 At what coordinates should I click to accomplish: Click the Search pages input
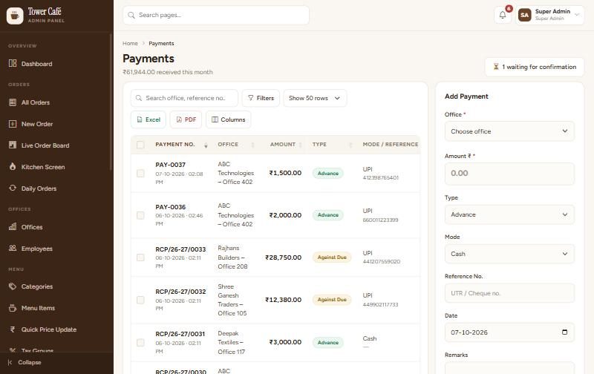pos(216,15)
